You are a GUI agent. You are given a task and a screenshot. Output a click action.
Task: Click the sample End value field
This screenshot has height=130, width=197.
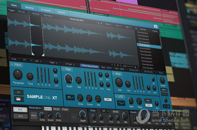coord(122,69)
